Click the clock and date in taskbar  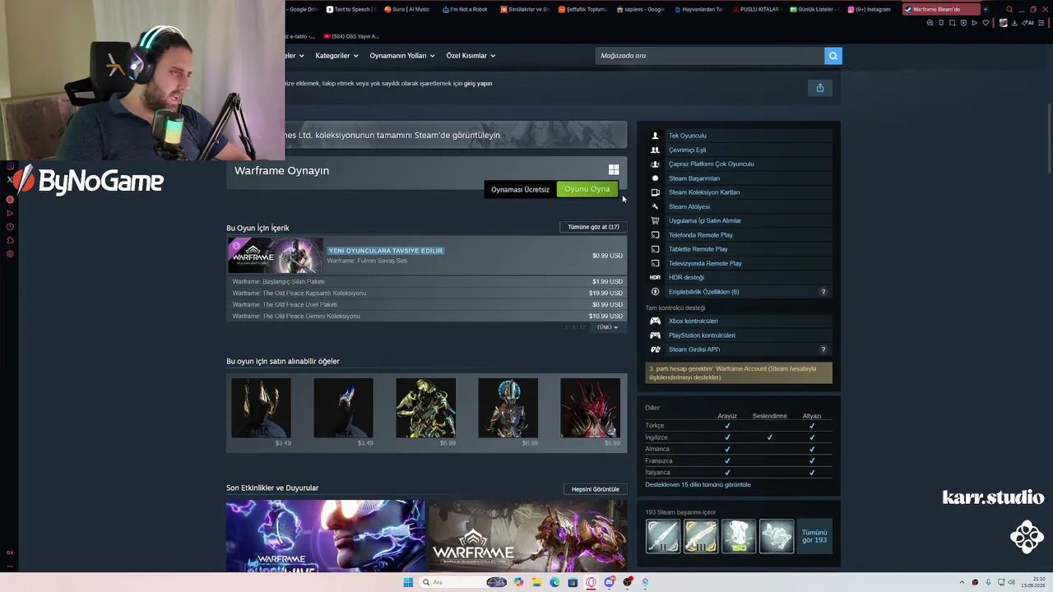tap(1032, 582)
